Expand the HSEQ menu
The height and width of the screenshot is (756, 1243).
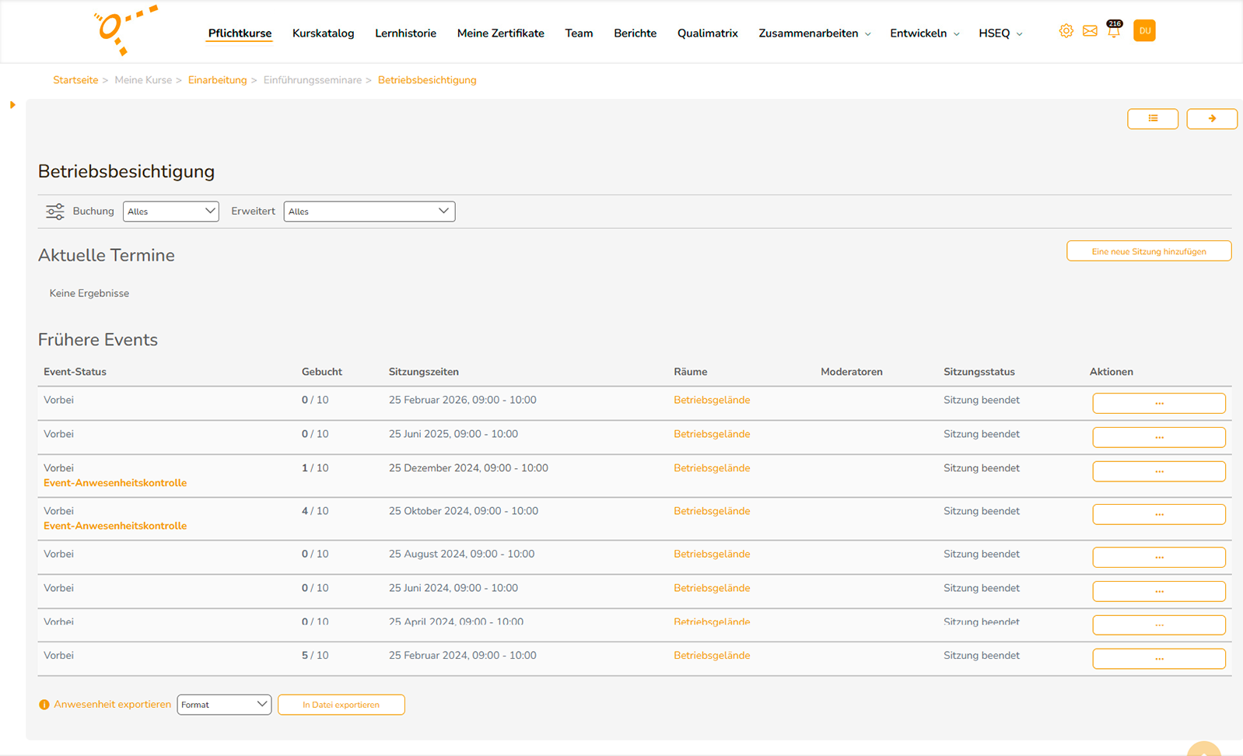(1000, 33)
